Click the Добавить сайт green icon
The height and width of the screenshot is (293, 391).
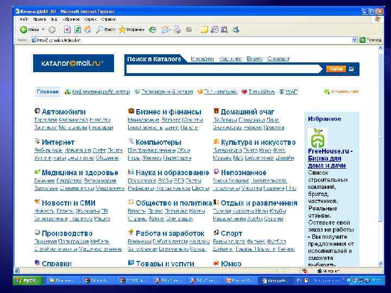327,92
